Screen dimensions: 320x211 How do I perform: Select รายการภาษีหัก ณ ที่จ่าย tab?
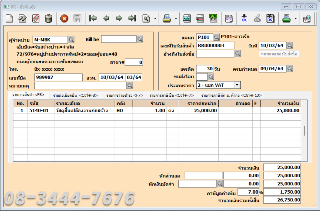point(231,95)
